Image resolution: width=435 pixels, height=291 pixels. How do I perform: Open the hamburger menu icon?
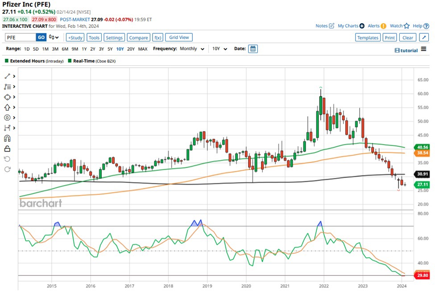423,49
